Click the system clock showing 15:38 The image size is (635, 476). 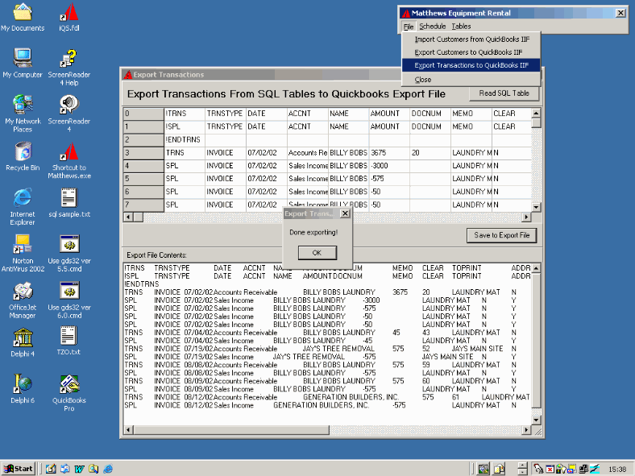click(x=617, y=470)
